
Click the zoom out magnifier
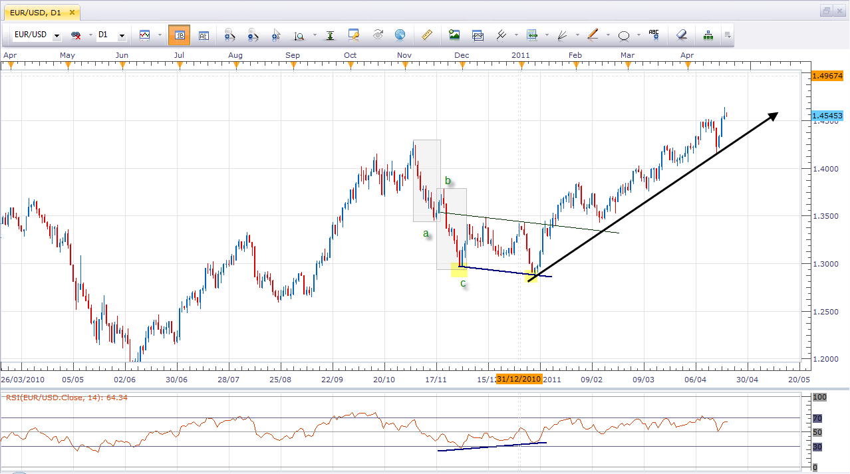coord(253,35)
